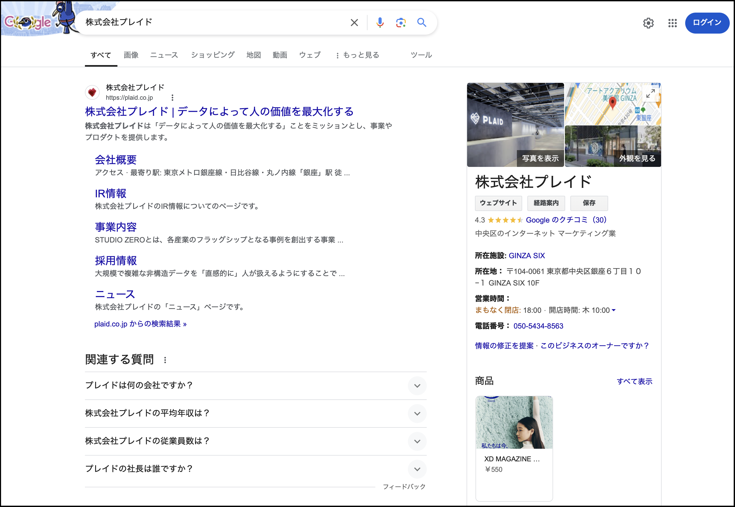The height and width of the screenshot is (507, 735).
Task: Open Google Lens image search icon
Action: [x=401, y=23]
